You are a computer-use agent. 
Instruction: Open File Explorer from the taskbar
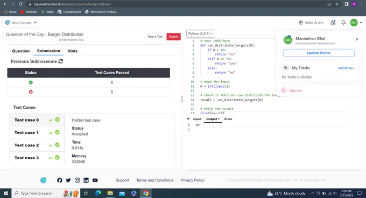coord(110,193)
